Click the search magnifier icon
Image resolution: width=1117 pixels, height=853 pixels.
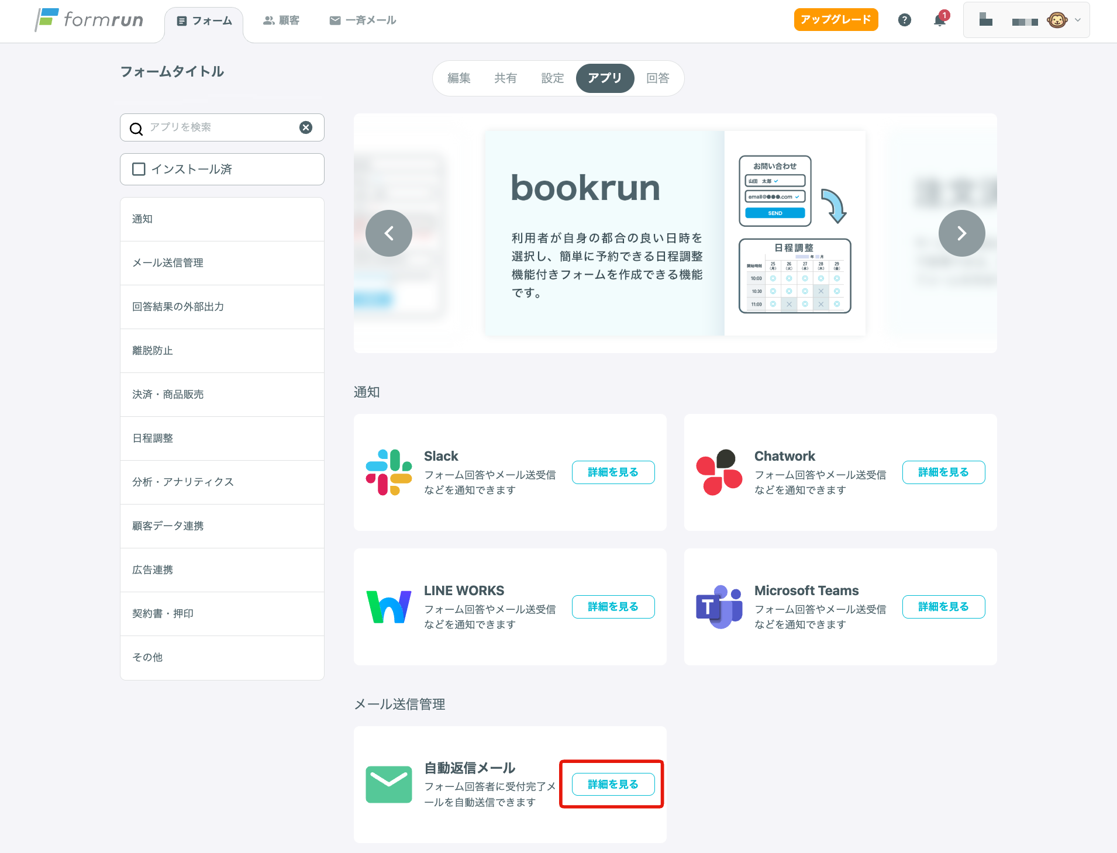point(136,129)
